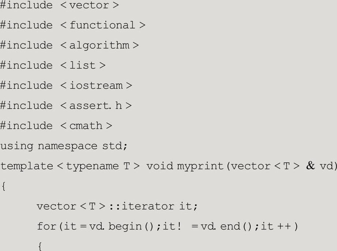The width and height of the screenshot is (337, 251).
Task: Click the template keyword
Action: [27, 166]
